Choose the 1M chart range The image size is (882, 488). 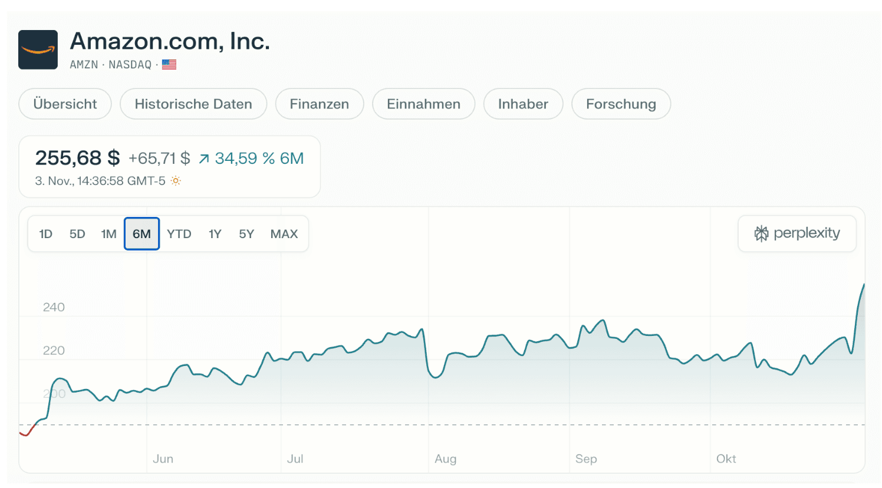click(109, 234)
